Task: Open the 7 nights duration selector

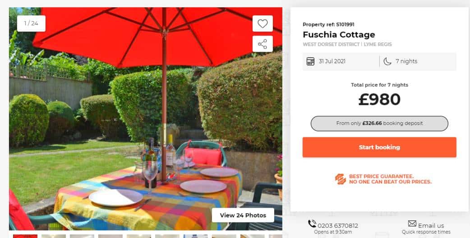Action: (418, 61)
